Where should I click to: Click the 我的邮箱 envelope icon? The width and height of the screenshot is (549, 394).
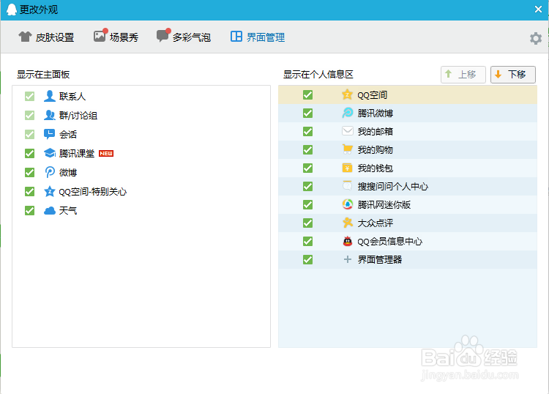pos(347,131)
